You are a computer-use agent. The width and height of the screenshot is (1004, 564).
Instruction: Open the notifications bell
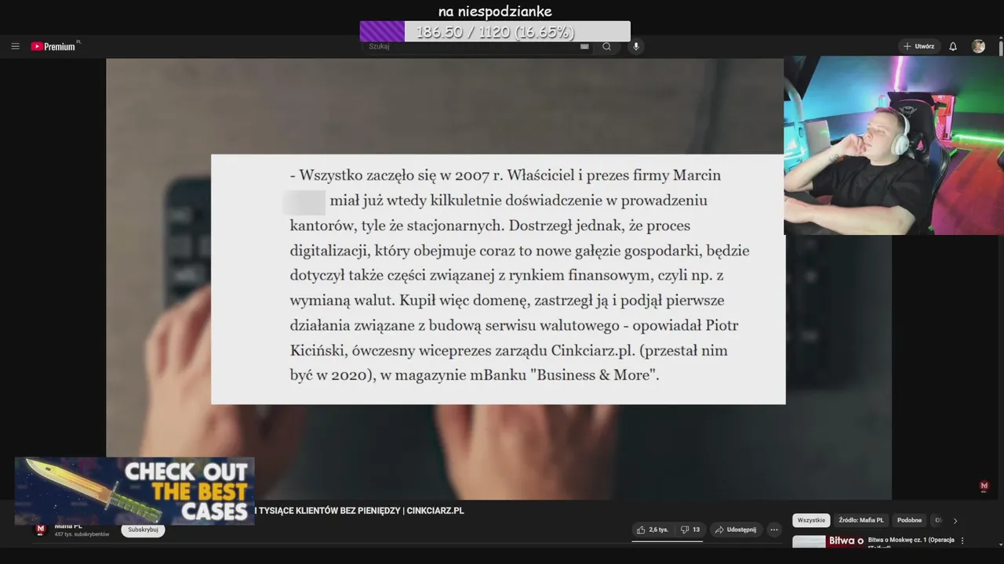pos(953,46)
